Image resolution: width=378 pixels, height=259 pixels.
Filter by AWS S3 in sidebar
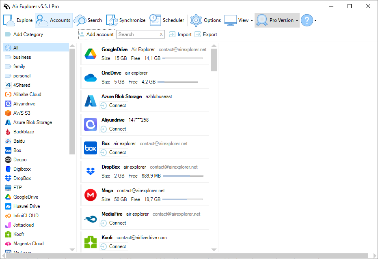(36, 113)
